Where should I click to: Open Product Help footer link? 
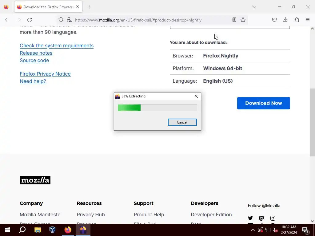tap(149, 214)
